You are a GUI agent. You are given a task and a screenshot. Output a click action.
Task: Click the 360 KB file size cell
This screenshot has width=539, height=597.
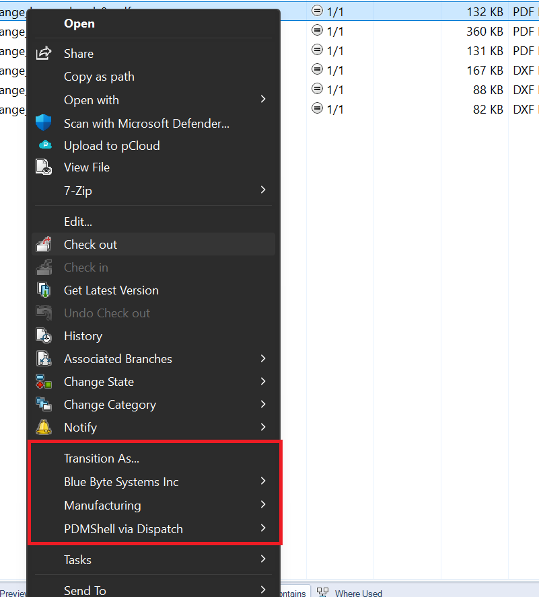pos(484,31)
